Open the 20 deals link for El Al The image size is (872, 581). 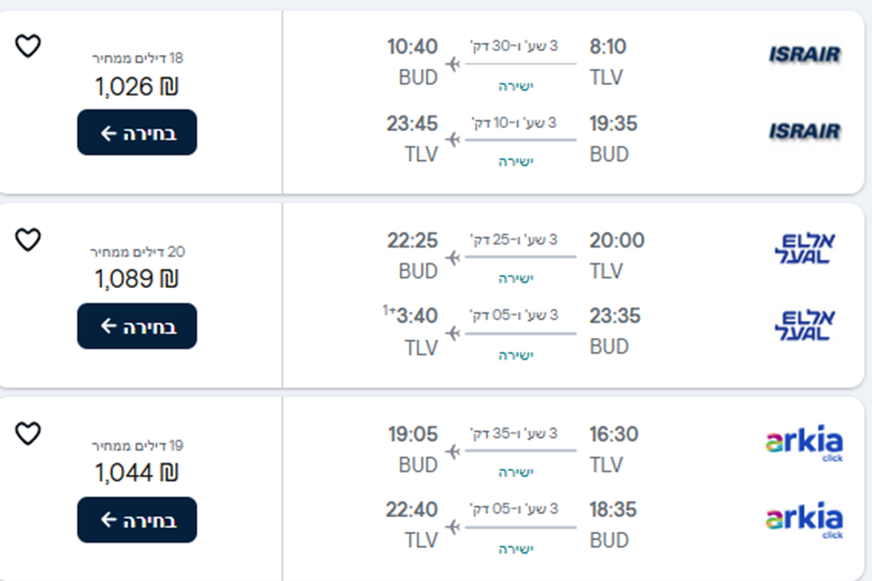coord(137,252)
